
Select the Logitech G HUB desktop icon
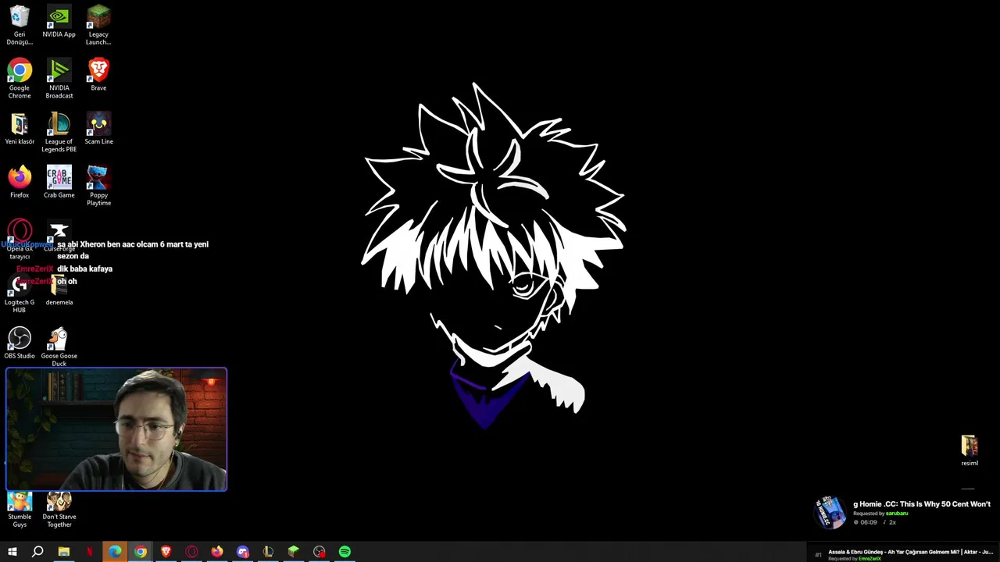20,293
